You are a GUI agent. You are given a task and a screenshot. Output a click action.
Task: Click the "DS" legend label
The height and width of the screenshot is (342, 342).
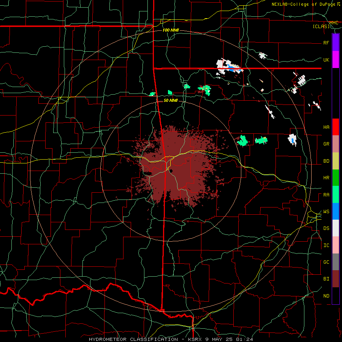326,228
